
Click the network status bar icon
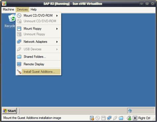click(x=109, y=118)
